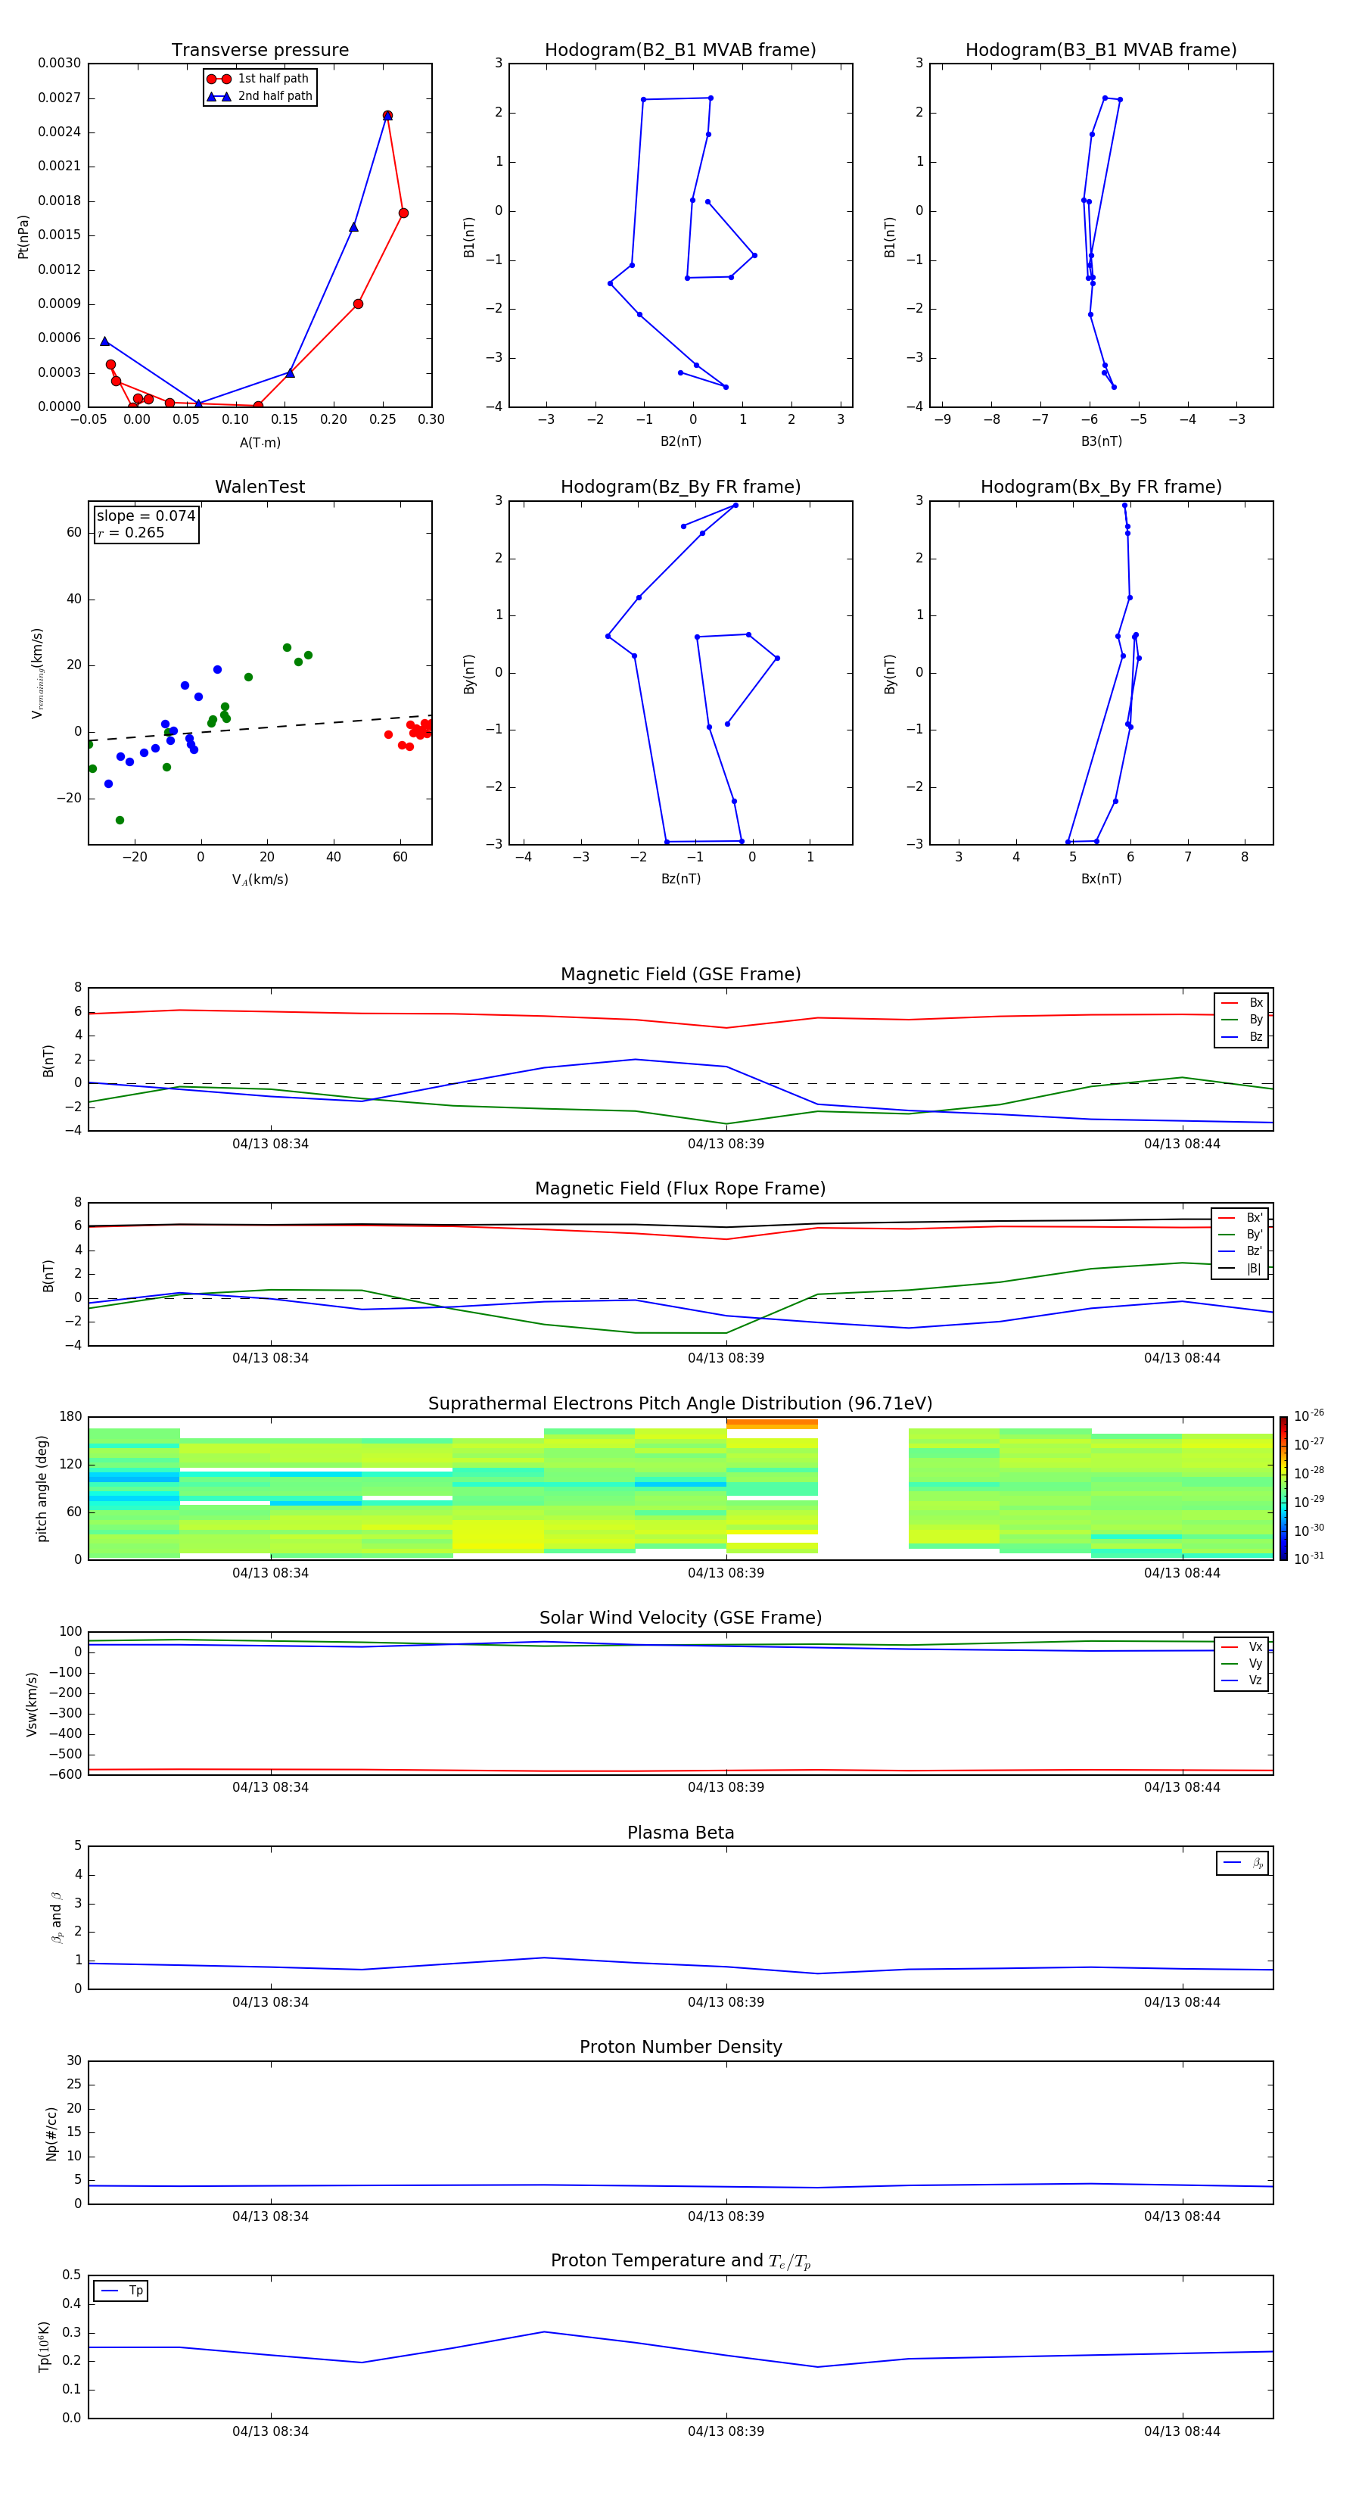Select the 'Hodogram(Bz_By FR frame)' title

click(x=680, y=487)
